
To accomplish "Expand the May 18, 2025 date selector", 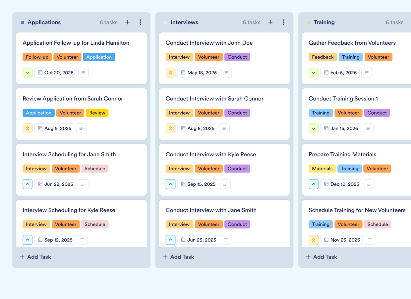I will (198, 73).
